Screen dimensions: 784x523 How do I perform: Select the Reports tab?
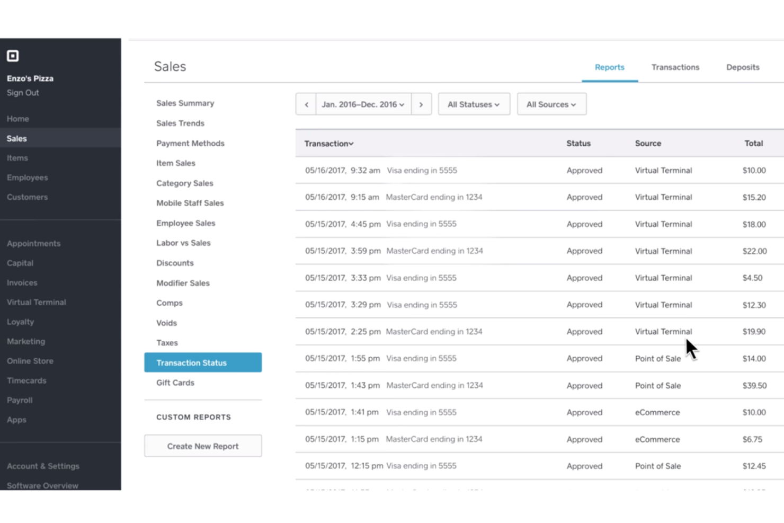[609, 67]
